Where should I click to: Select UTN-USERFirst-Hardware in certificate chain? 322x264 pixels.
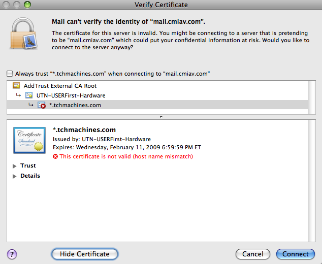pyautogui.click(x=71, y=95)
